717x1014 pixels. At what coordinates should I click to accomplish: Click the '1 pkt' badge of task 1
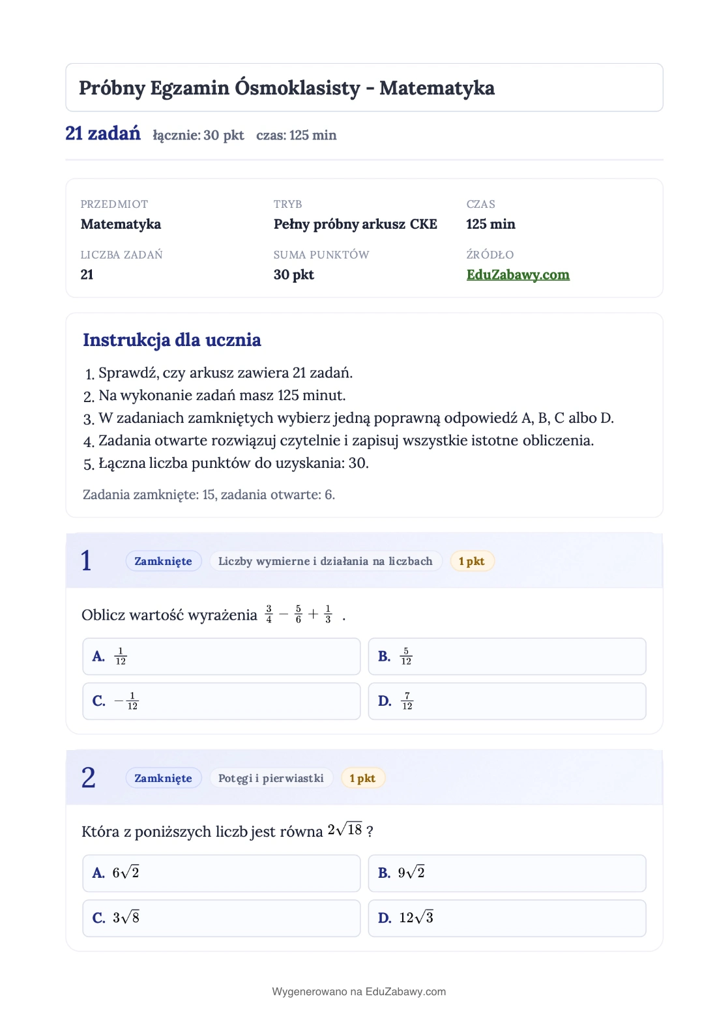point(472,561)
